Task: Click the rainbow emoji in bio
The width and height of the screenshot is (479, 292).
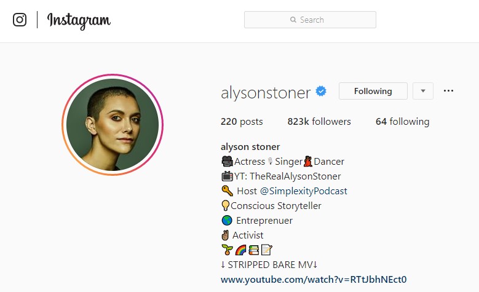Action: pyautogui.click(x=240, y=250)
